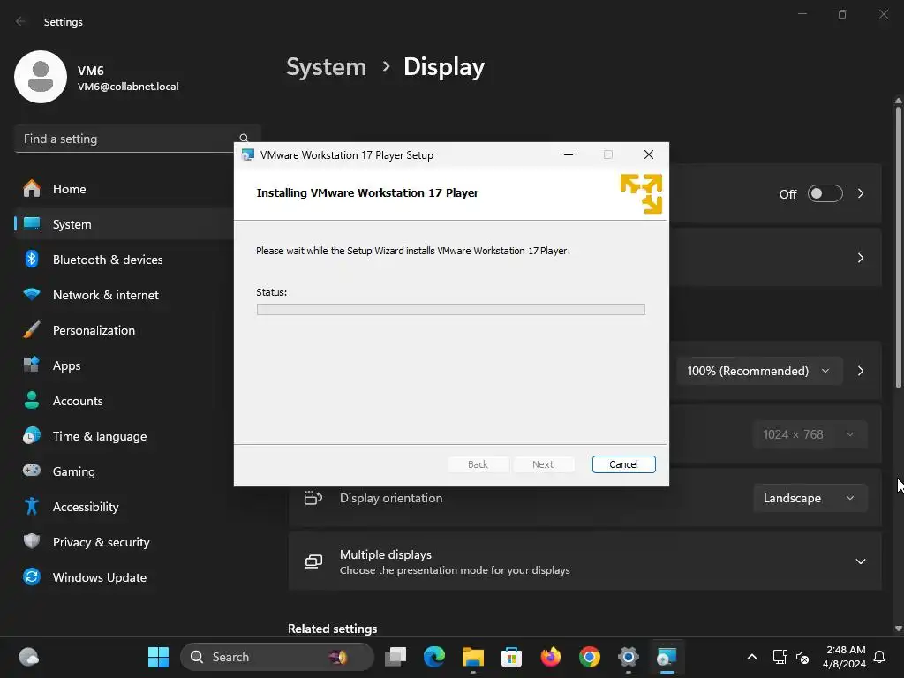Open the clock showing 2:48 AM

click(844, 657)
